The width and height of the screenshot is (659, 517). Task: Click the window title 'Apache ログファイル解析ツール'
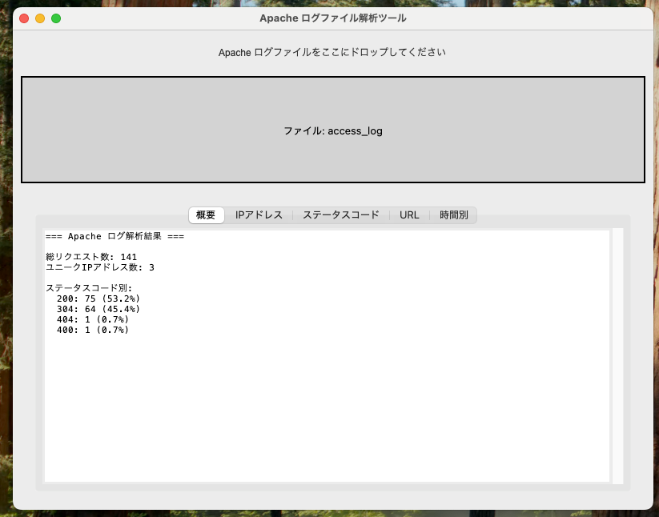(x=333, y=18)
